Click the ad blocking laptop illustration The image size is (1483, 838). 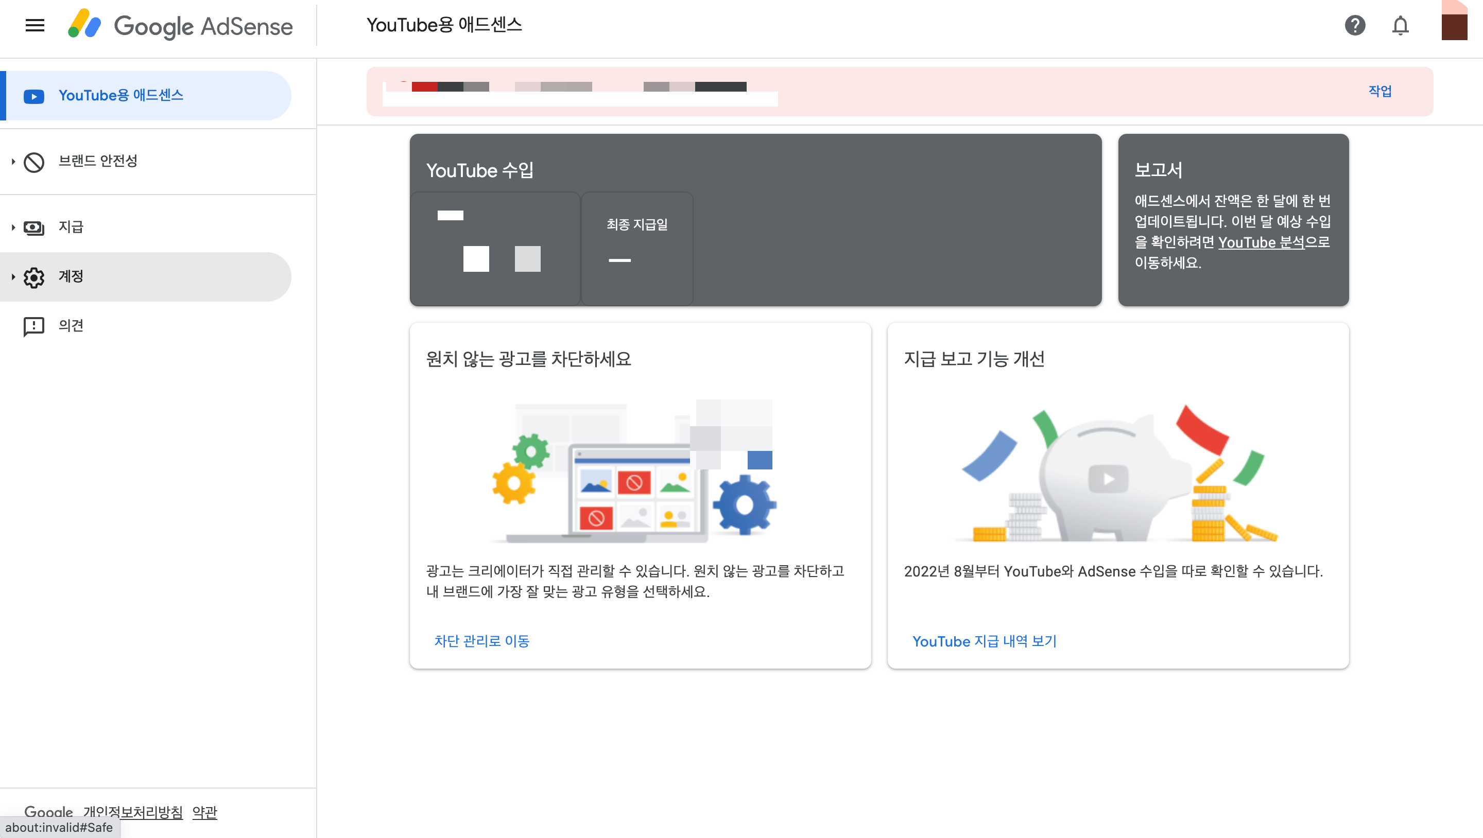pos(633,471)
